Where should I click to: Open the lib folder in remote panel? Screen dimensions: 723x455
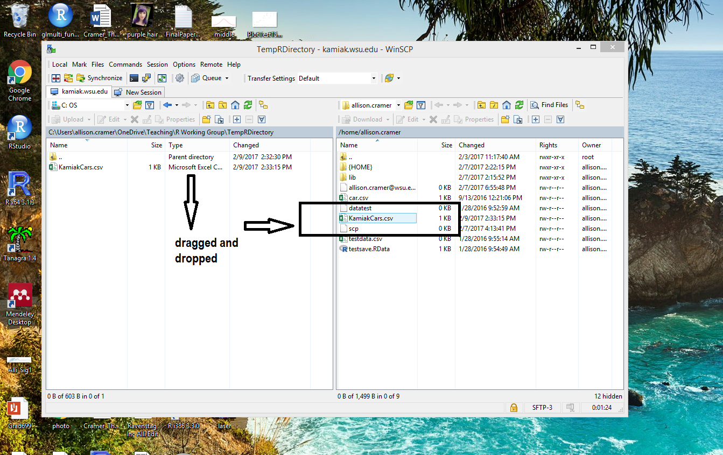(352, 177)
